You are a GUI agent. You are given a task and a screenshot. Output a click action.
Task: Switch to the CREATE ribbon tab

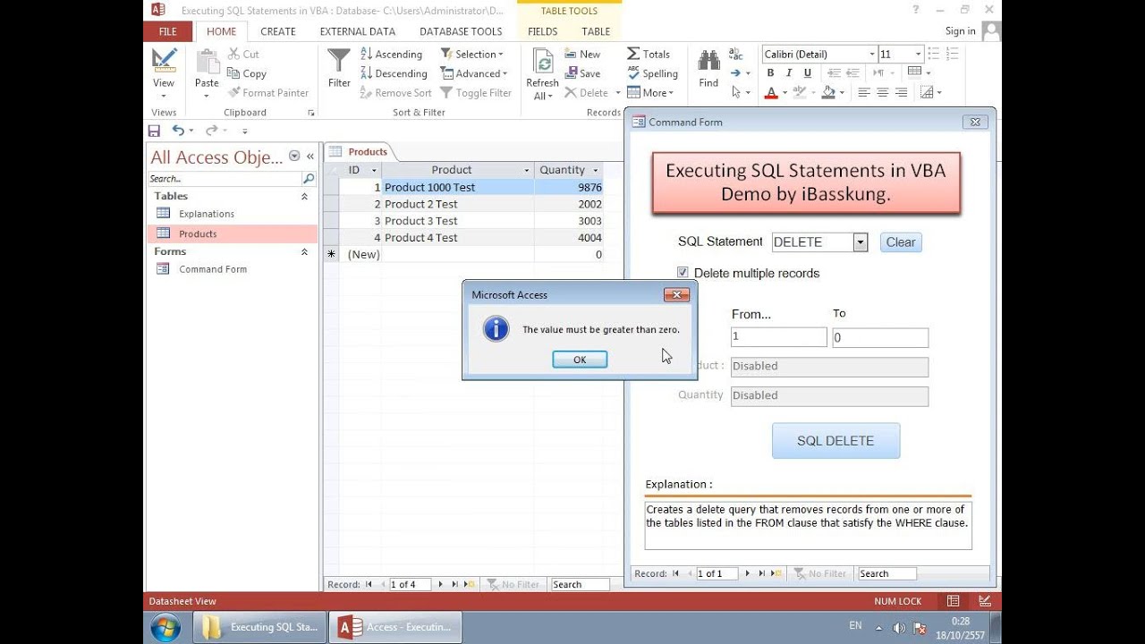[x=278, y=31]
